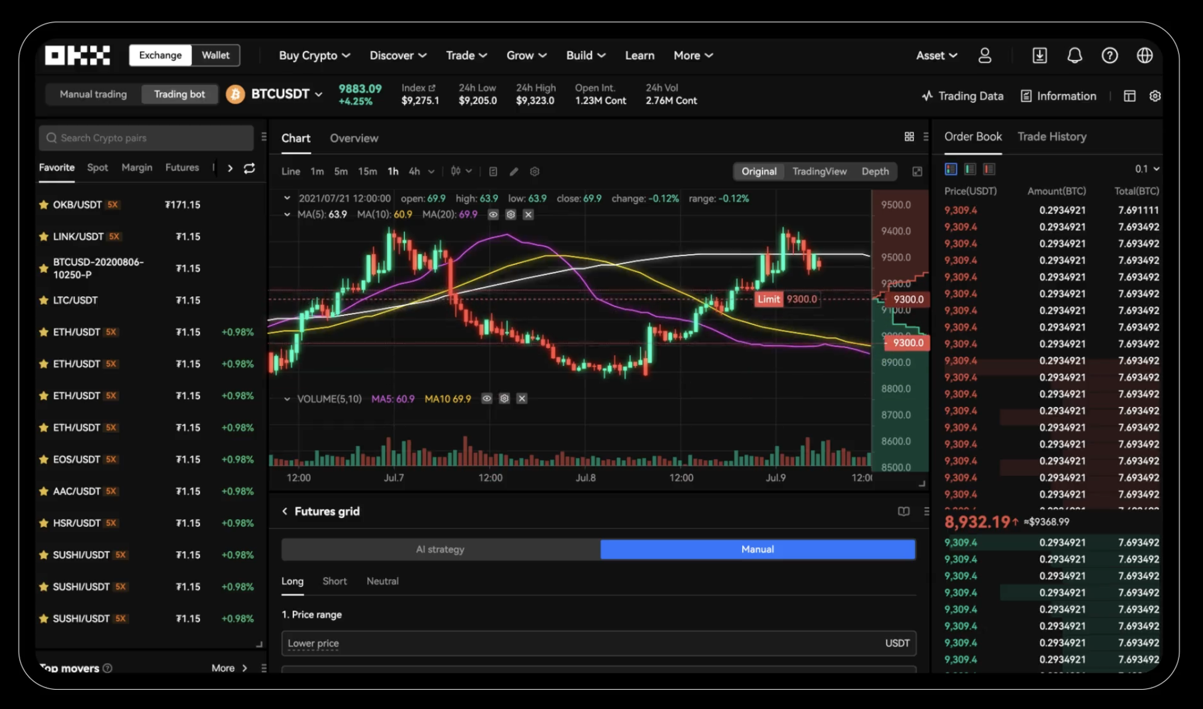Select Neutral grid direction tab
The image size is (1203, 709).
[x=383, y=581]
